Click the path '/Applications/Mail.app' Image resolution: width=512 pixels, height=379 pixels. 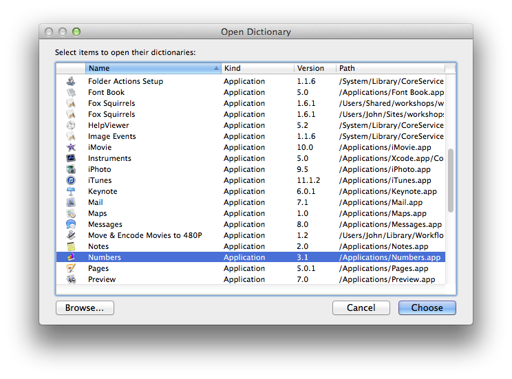point(381,202)
